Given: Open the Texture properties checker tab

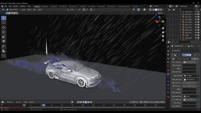Looking at the screenshot, I should (168, 97).
